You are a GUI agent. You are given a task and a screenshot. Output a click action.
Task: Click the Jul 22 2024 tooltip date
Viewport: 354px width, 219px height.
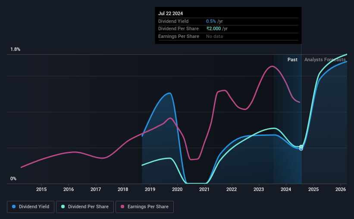(x=170, y=13)
